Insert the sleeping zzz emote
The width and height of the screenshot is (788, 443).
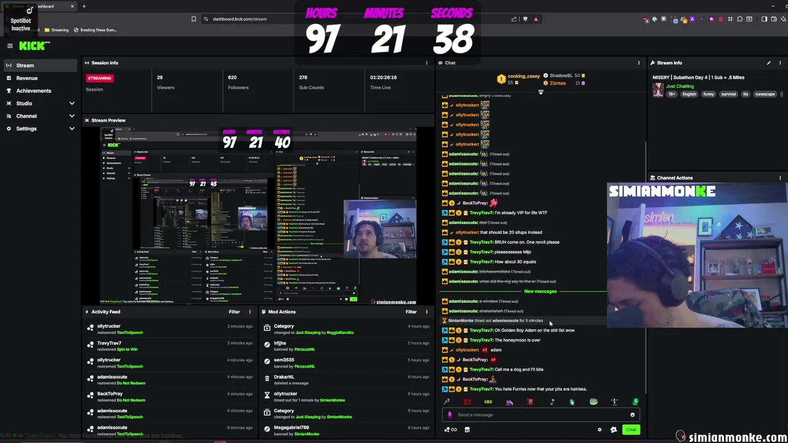coord(447,402)
